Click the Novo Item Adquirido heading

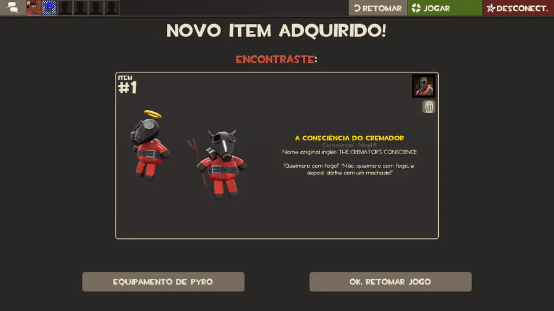point(276,31)
